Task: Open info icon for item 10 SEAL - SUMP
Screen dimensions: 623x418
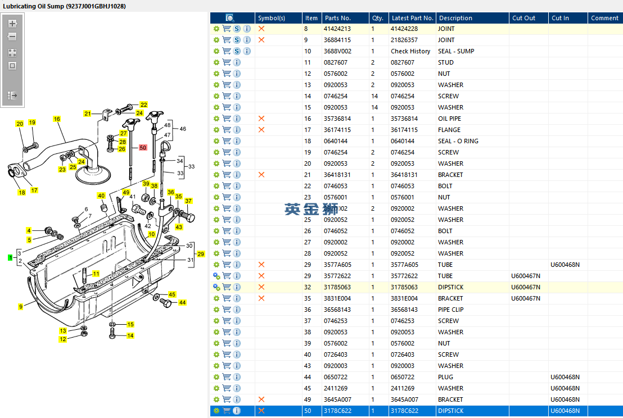Action: click(x=247, y=51)
